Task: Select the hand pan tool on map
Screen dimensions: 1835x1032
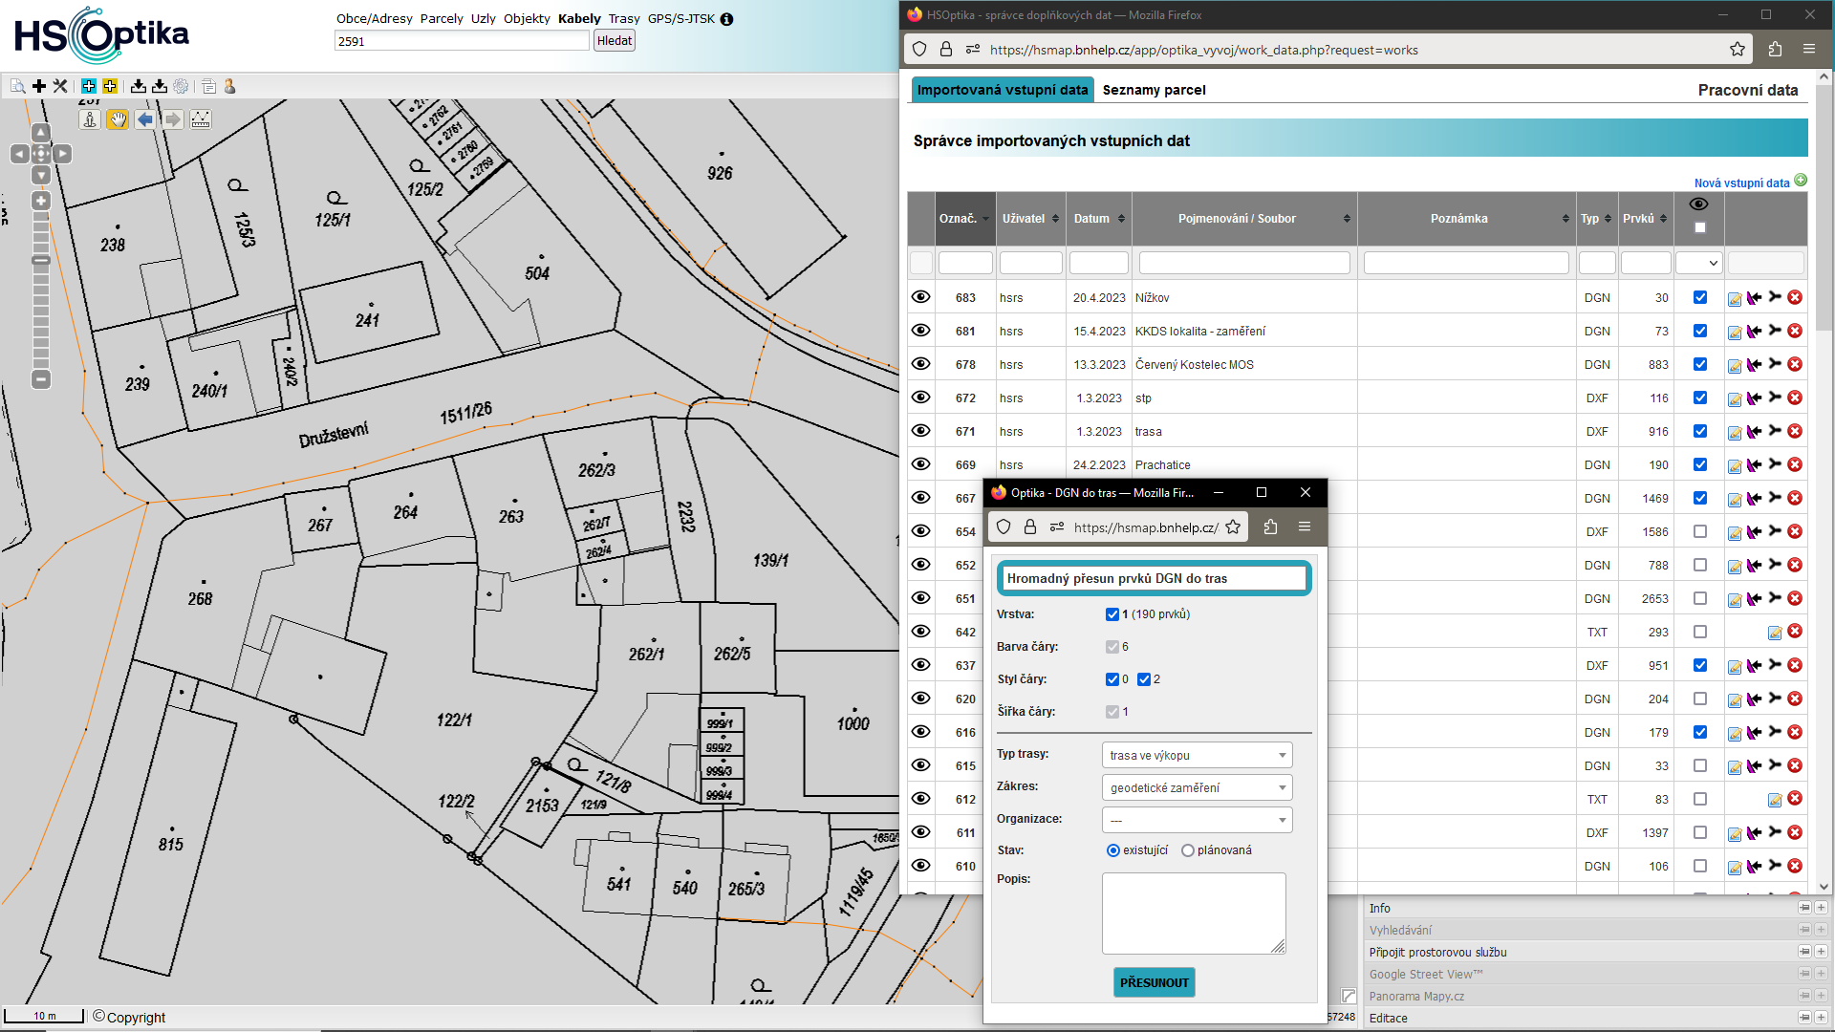Action: [118, 119]
